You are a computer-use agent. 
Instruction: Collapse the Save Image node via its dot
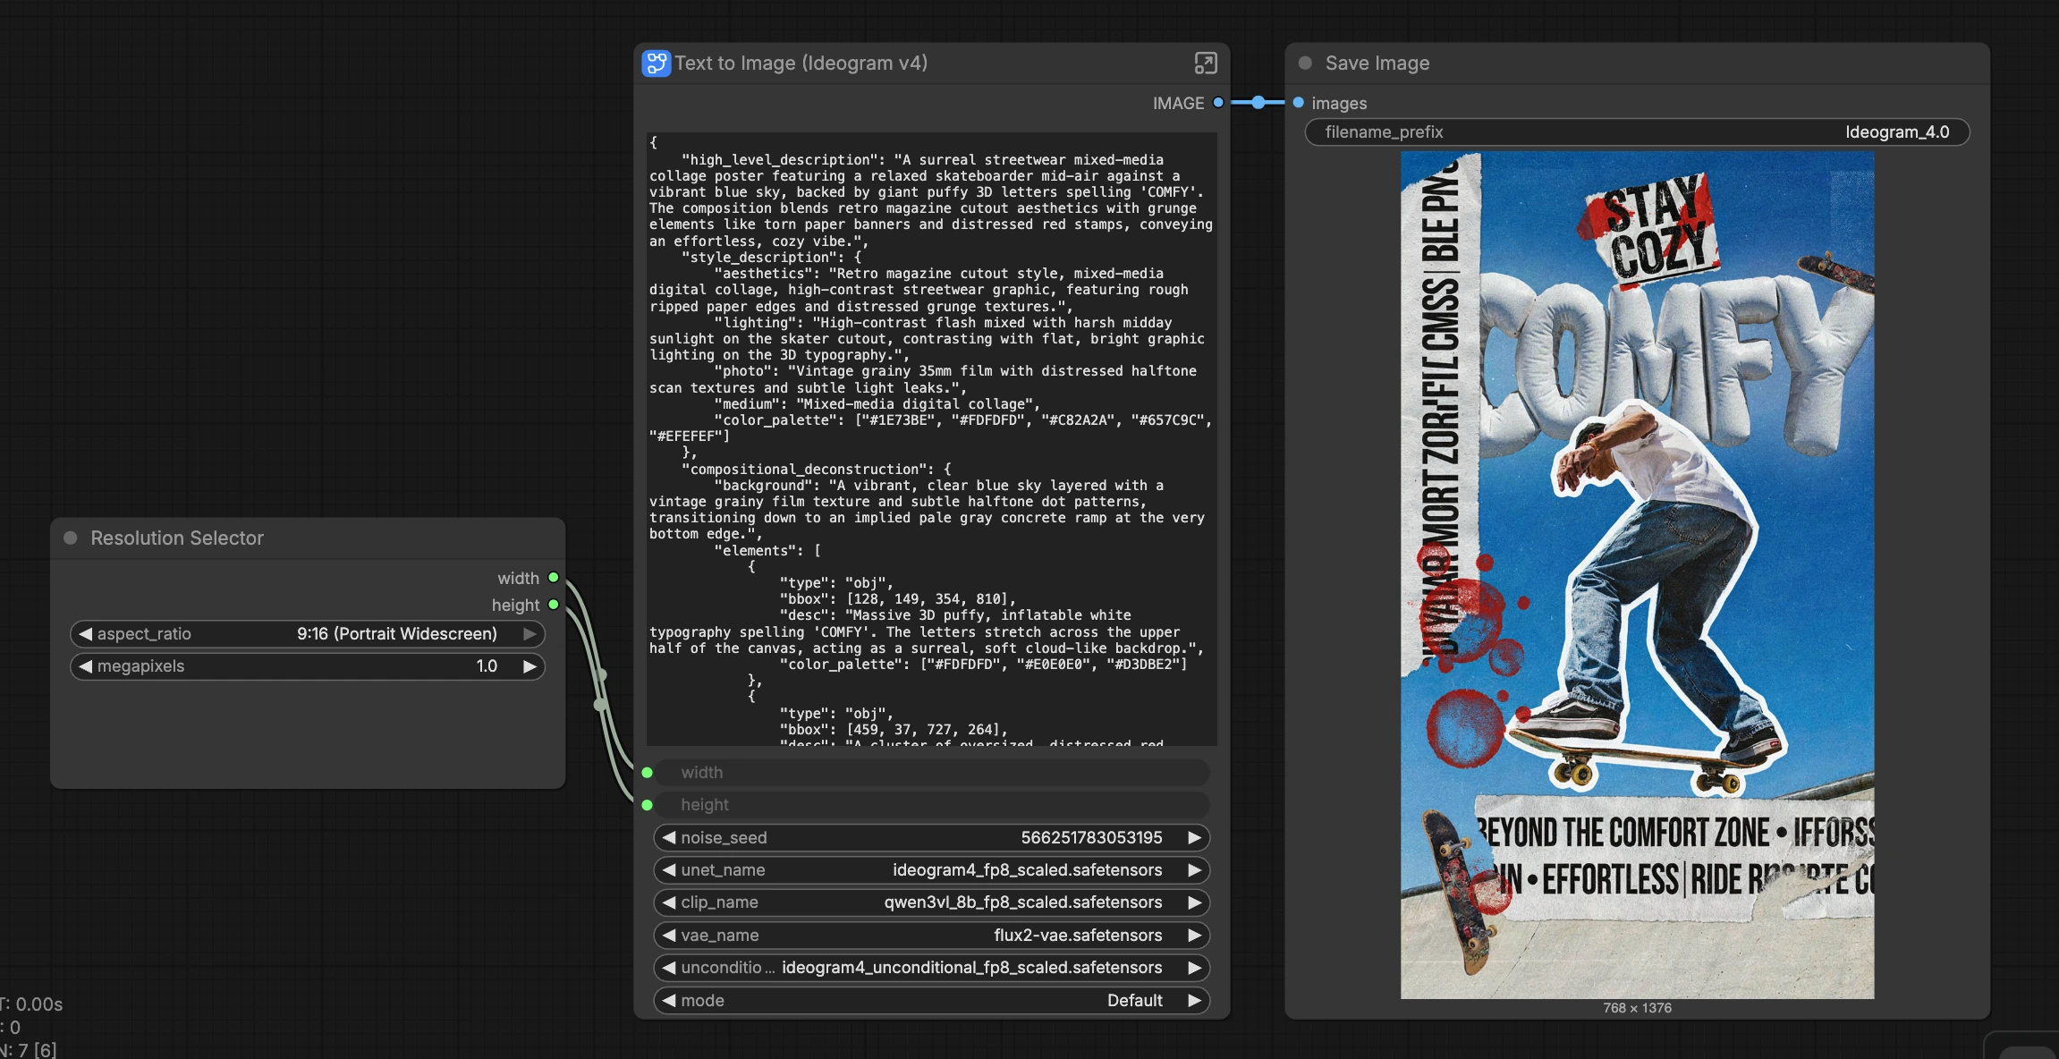click(1305, 64)
